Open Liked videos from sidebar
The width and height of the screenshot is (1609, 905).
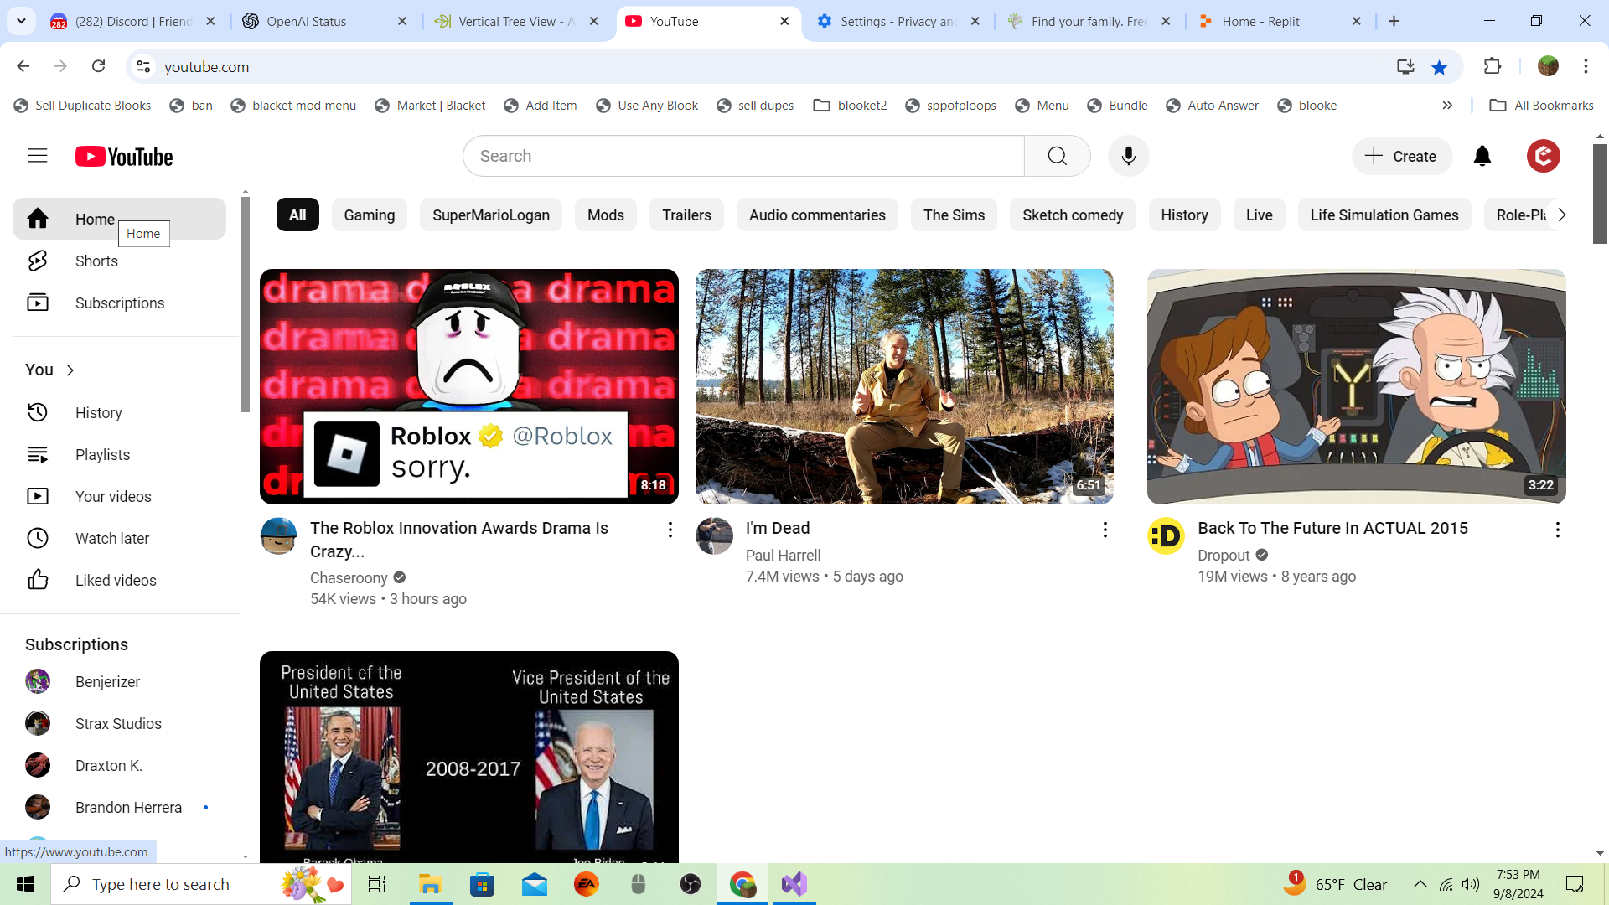tap(115, 581)
